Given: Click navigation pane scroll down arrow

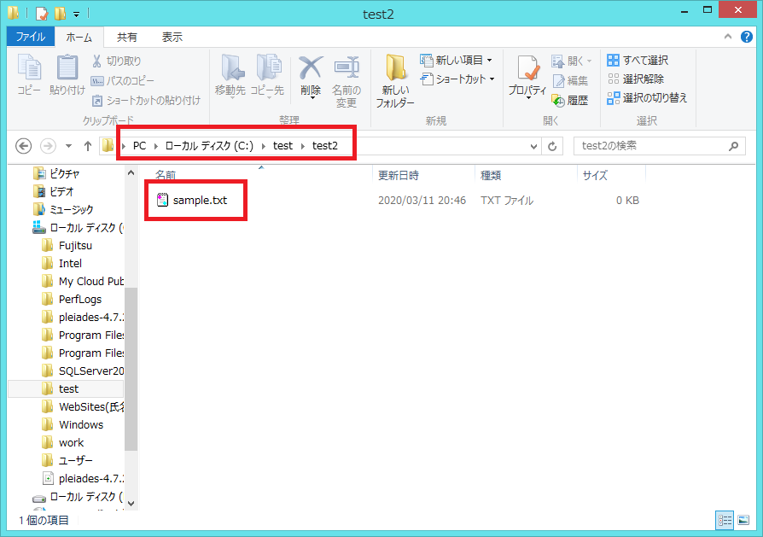Looking at the screenshot, I should (x=131, y=504).
